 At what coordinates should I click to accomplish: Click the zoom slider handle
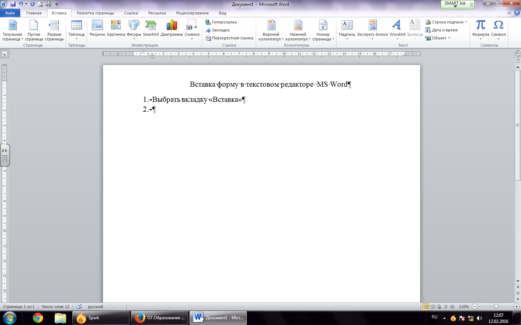tap(496, 307)
